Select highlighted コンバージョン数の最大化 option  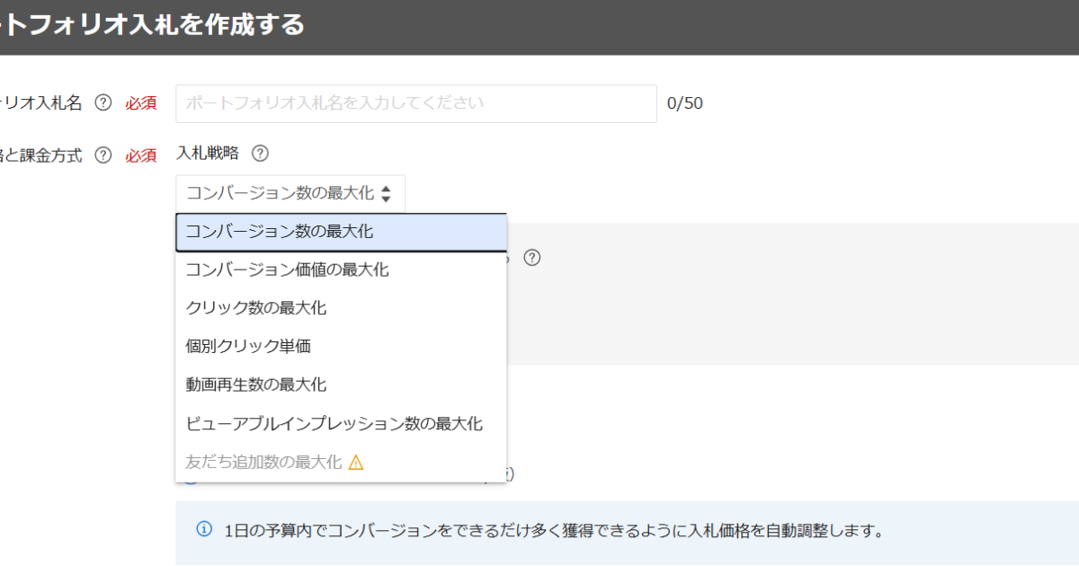340,232
